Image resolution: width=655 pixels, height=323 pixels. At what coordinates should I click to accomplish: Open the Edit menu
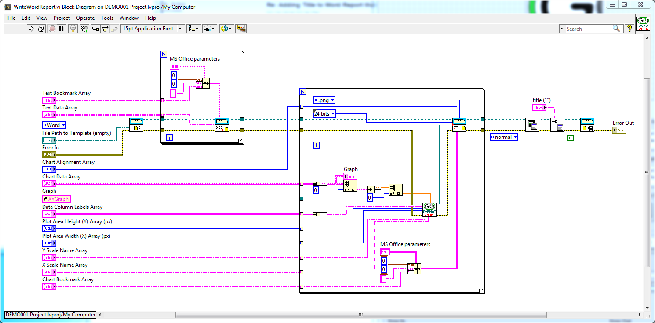pyautogui.click(x=26, y=18)
